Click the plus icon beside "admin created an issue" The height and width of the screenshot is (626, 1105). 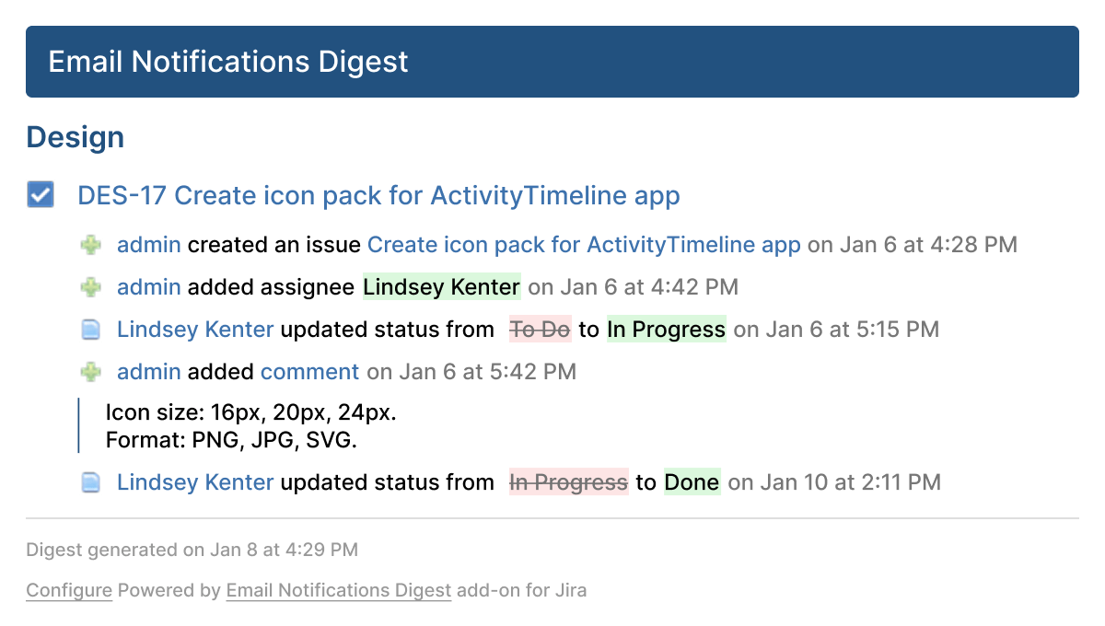pos(90,244)
